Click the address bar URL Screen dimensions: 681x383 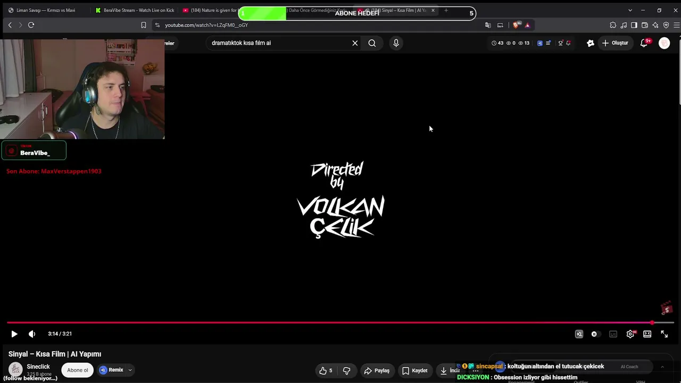206,25
